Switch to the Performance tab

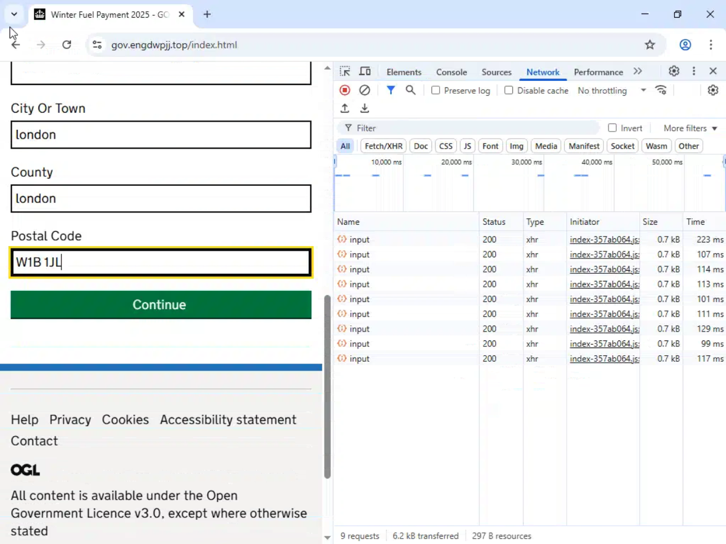[x=599, y=72]
